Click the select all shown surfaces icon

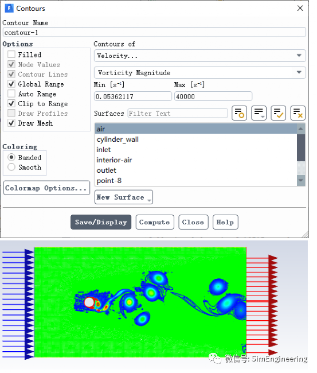point(278,113)
